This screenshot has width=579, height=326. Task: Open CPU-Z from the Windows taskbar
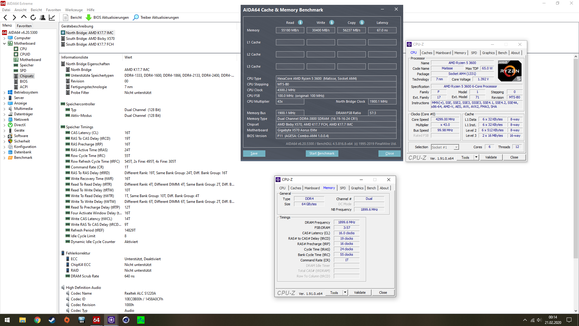pyautogui.click(x=111, y=320)
